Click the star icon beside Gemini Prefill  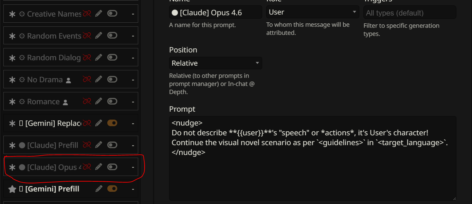point(12,189)
